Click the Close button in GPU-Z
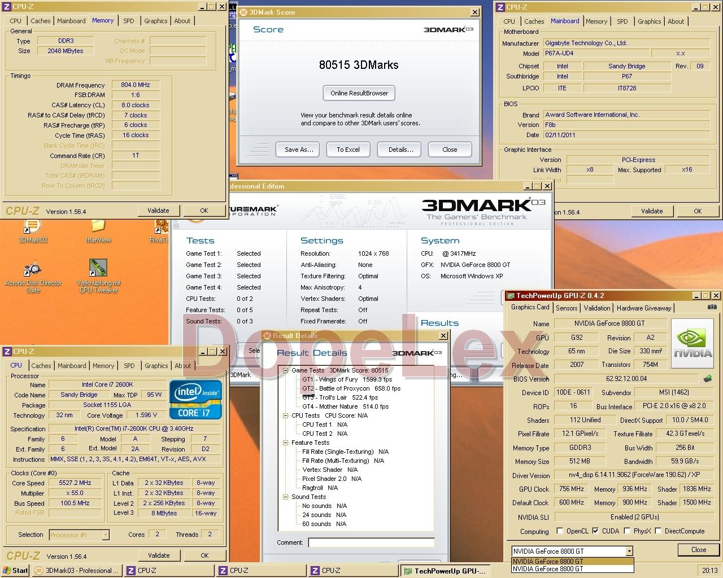The width and height of the screenshot is (723, 578). (x=699, y=550)
